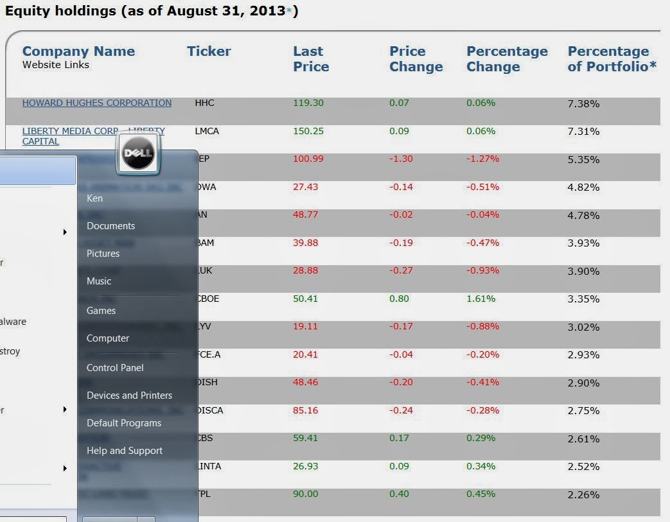Open Help and Support
Image resolution: width=670 pixels, height=522 pixels.
[x=125, y=451]
